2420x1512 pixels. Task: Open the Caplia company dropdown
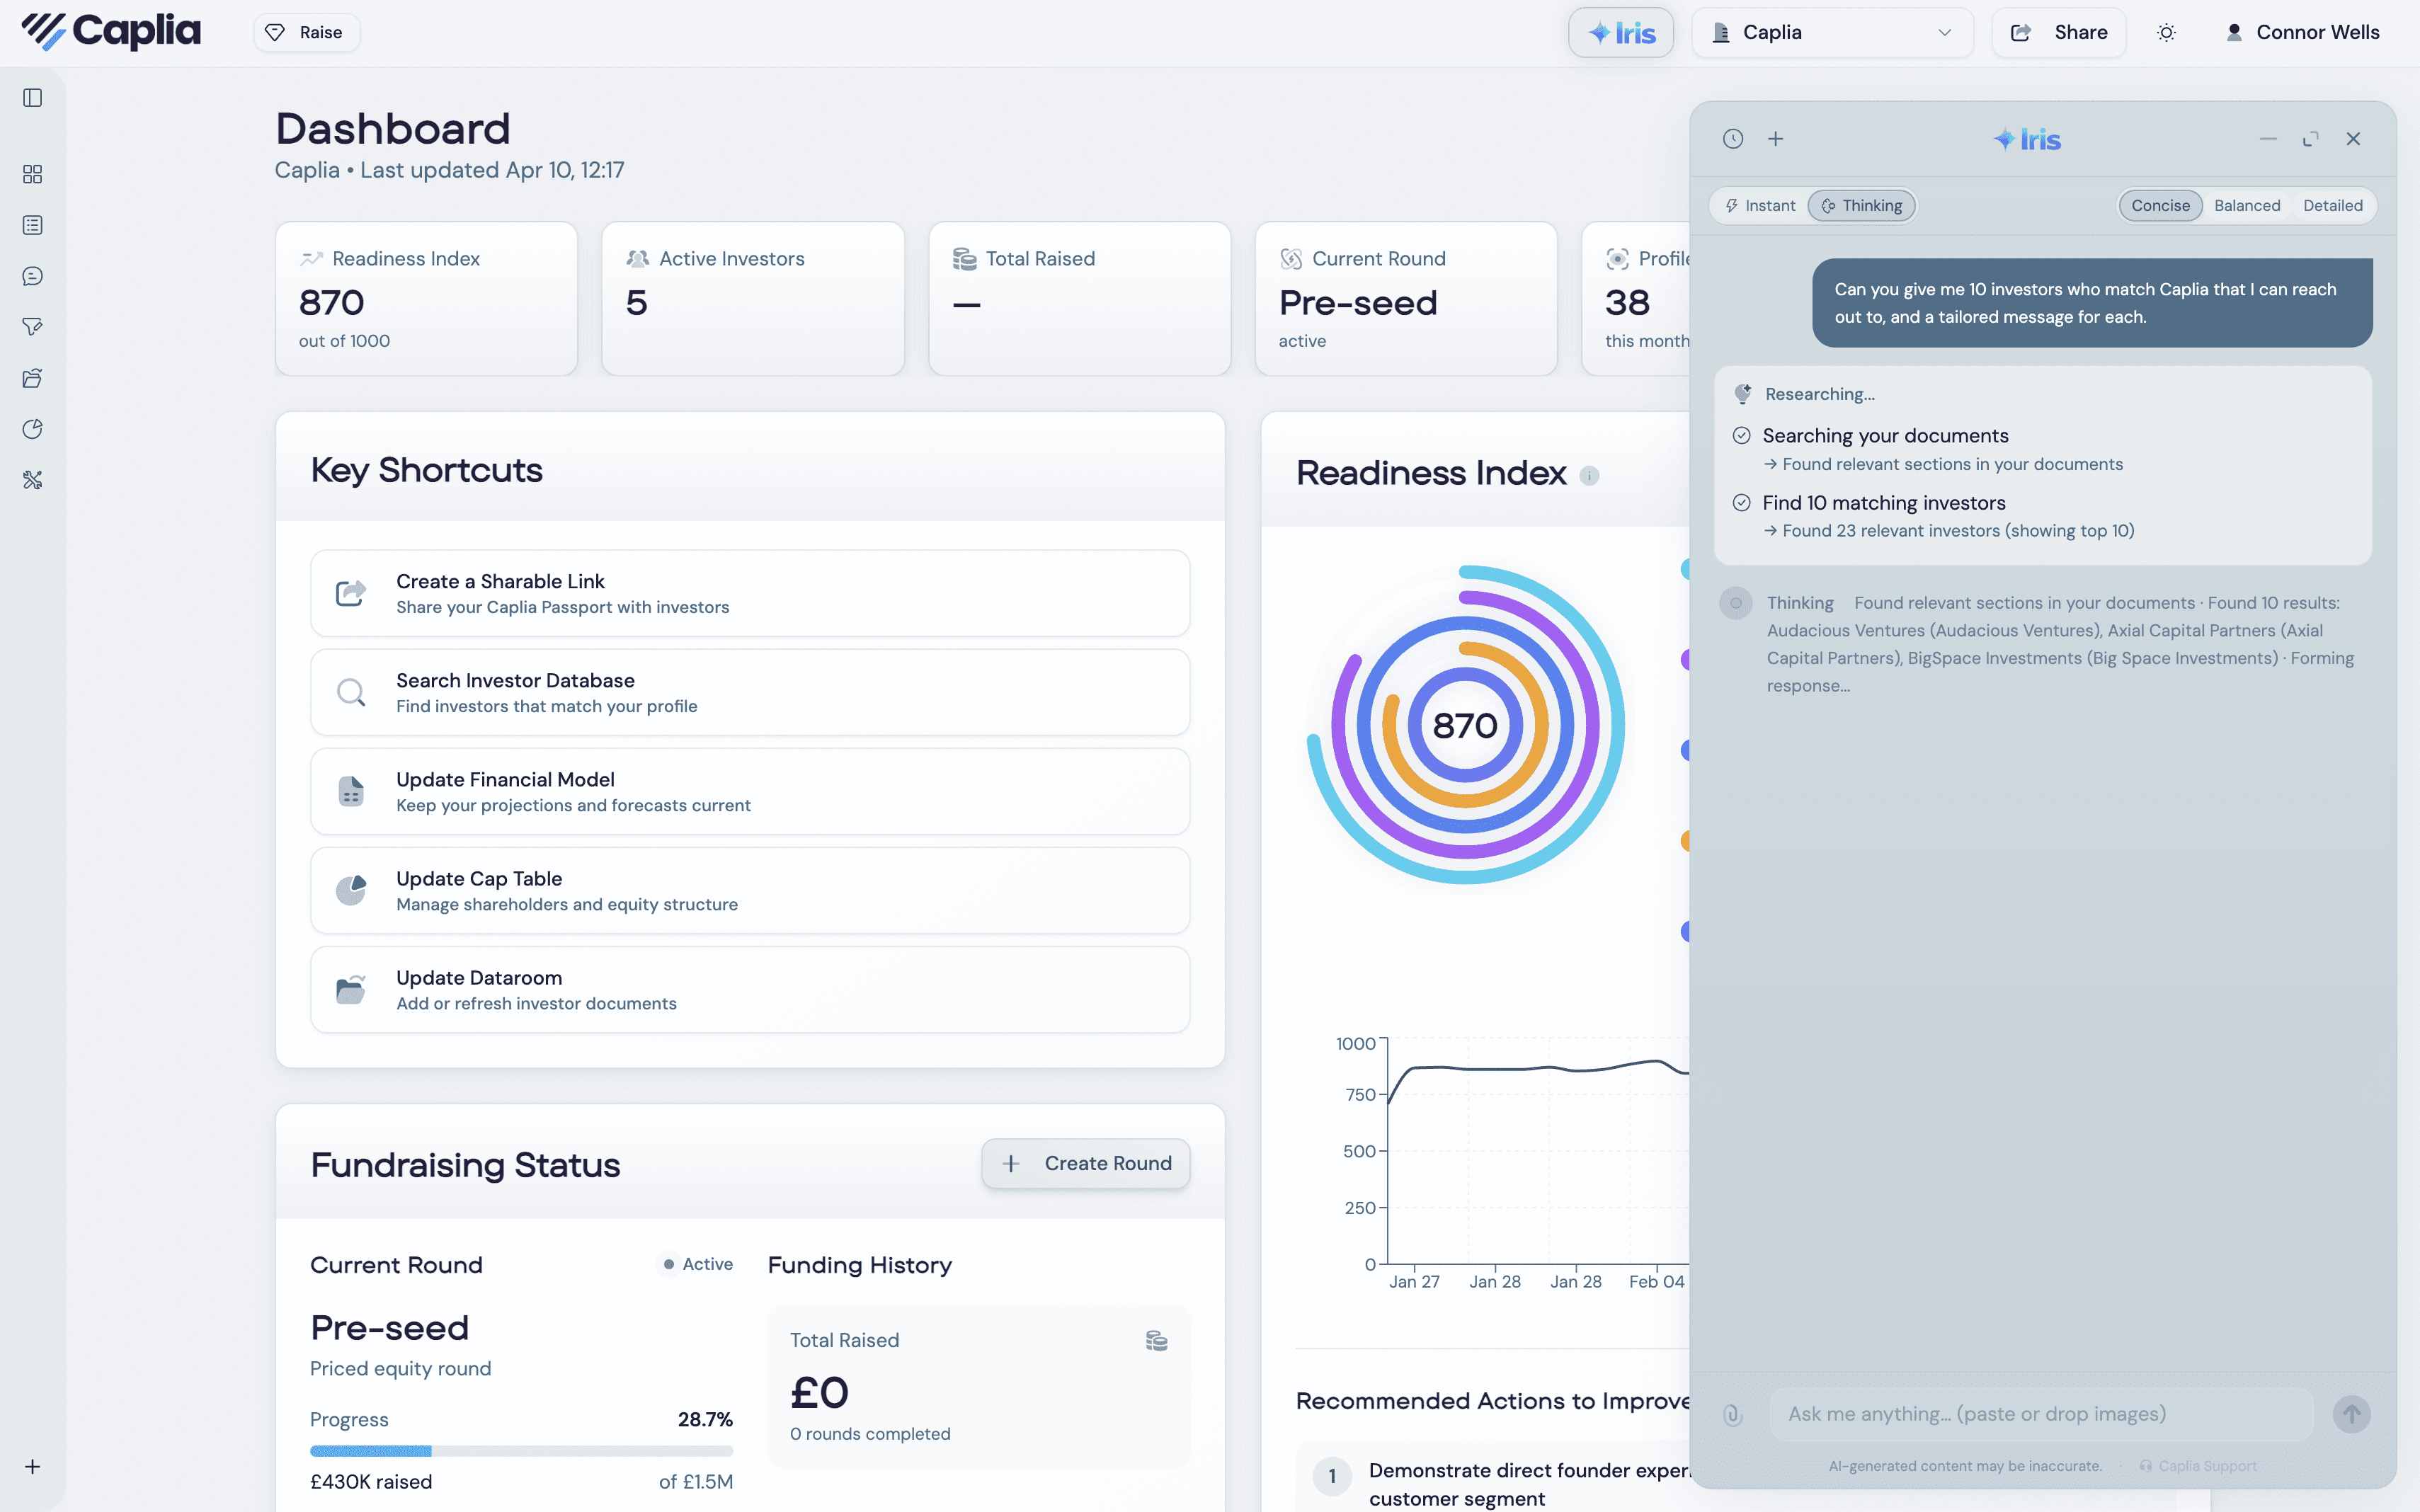click(1832, 33)
